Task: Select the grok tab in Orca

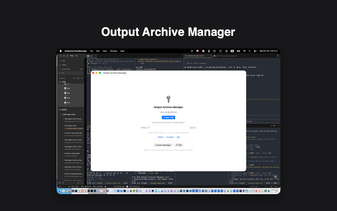Action: (x=92, y=56)
